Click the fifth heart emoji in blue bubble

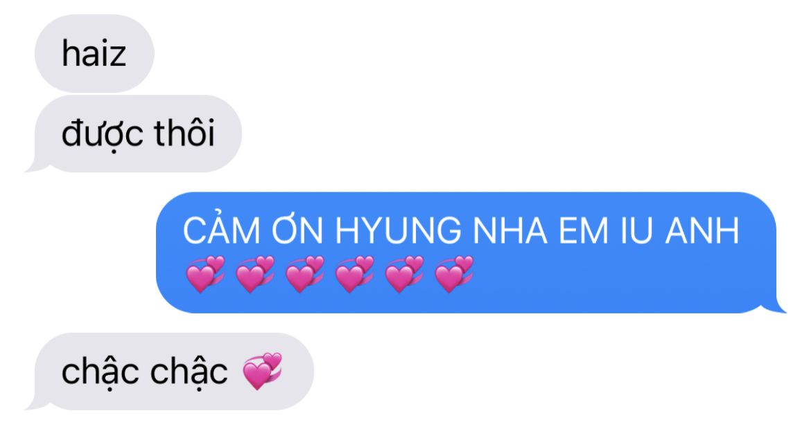(404, 273)
